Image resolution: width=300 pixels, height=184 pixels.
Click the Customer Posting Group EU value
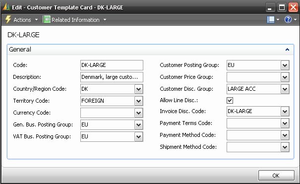(x=231, y=65)
